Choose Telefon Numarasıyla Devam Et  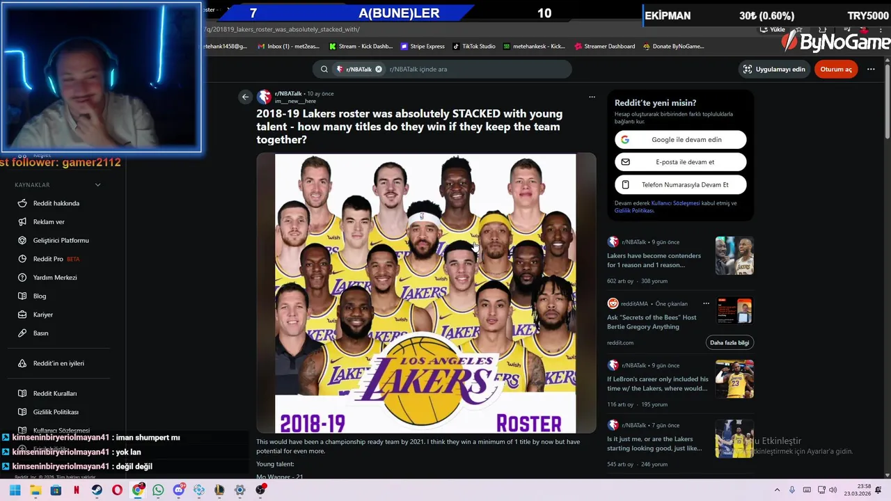[x=680, y=184]
